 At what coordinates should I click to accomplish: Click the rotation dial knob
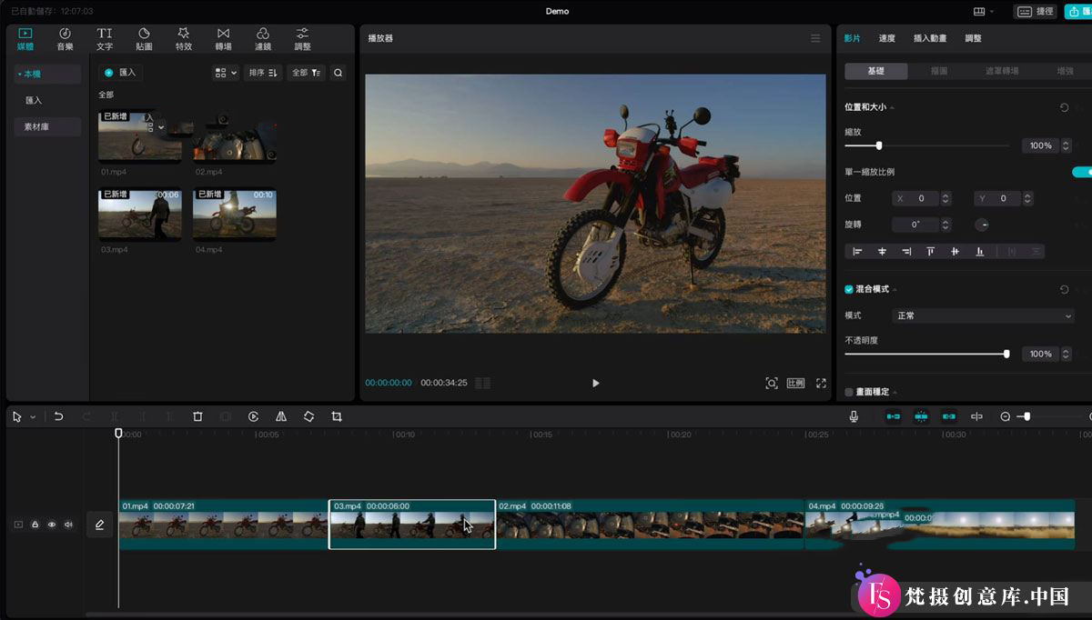point(982,225)
